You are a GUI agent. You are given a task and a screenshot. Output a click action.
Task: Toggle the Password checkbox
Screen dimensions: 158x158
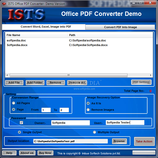coord(21,123)
